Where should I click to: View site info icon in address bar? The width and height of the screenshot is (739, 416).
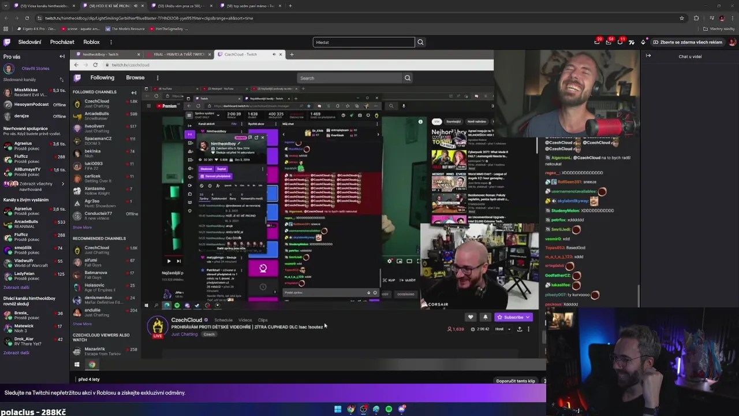(39, 18)
